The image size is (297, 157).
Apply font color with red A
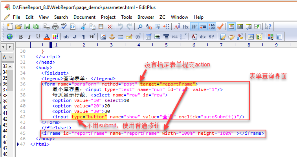[x=47, y=37]
